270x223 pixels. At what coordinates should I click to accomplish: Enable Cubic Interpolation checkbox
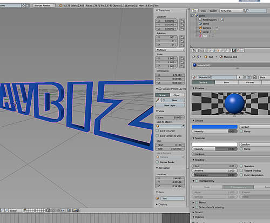[241, 175]
